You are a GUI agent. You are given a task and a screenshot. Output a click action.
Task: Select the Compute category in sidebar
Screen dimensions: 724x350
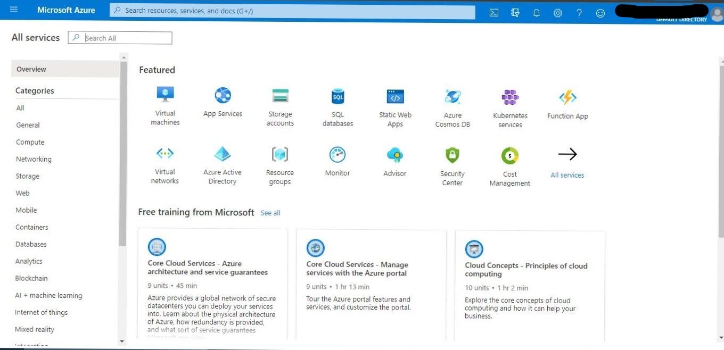point(30,142)
